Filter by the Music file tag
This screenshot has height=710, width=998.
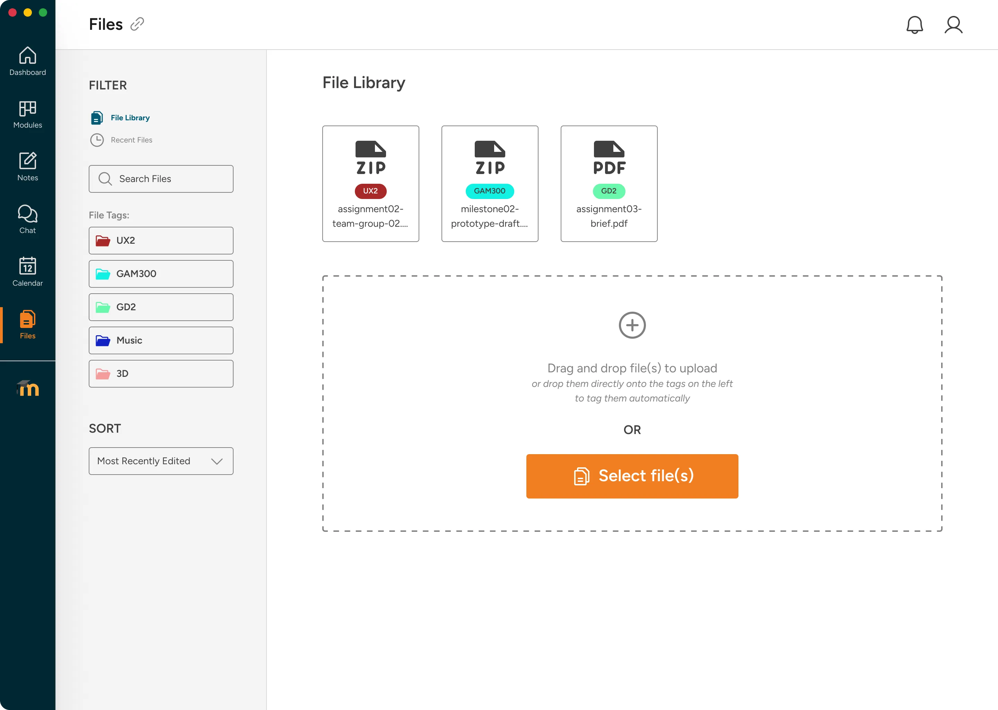(161, 340)
